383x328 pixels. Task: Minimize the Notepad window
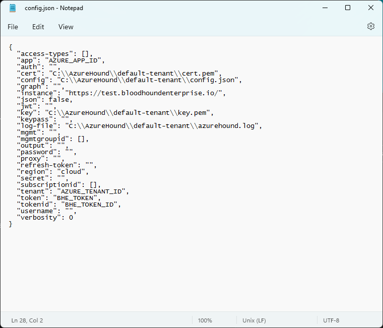pos(325,8)
